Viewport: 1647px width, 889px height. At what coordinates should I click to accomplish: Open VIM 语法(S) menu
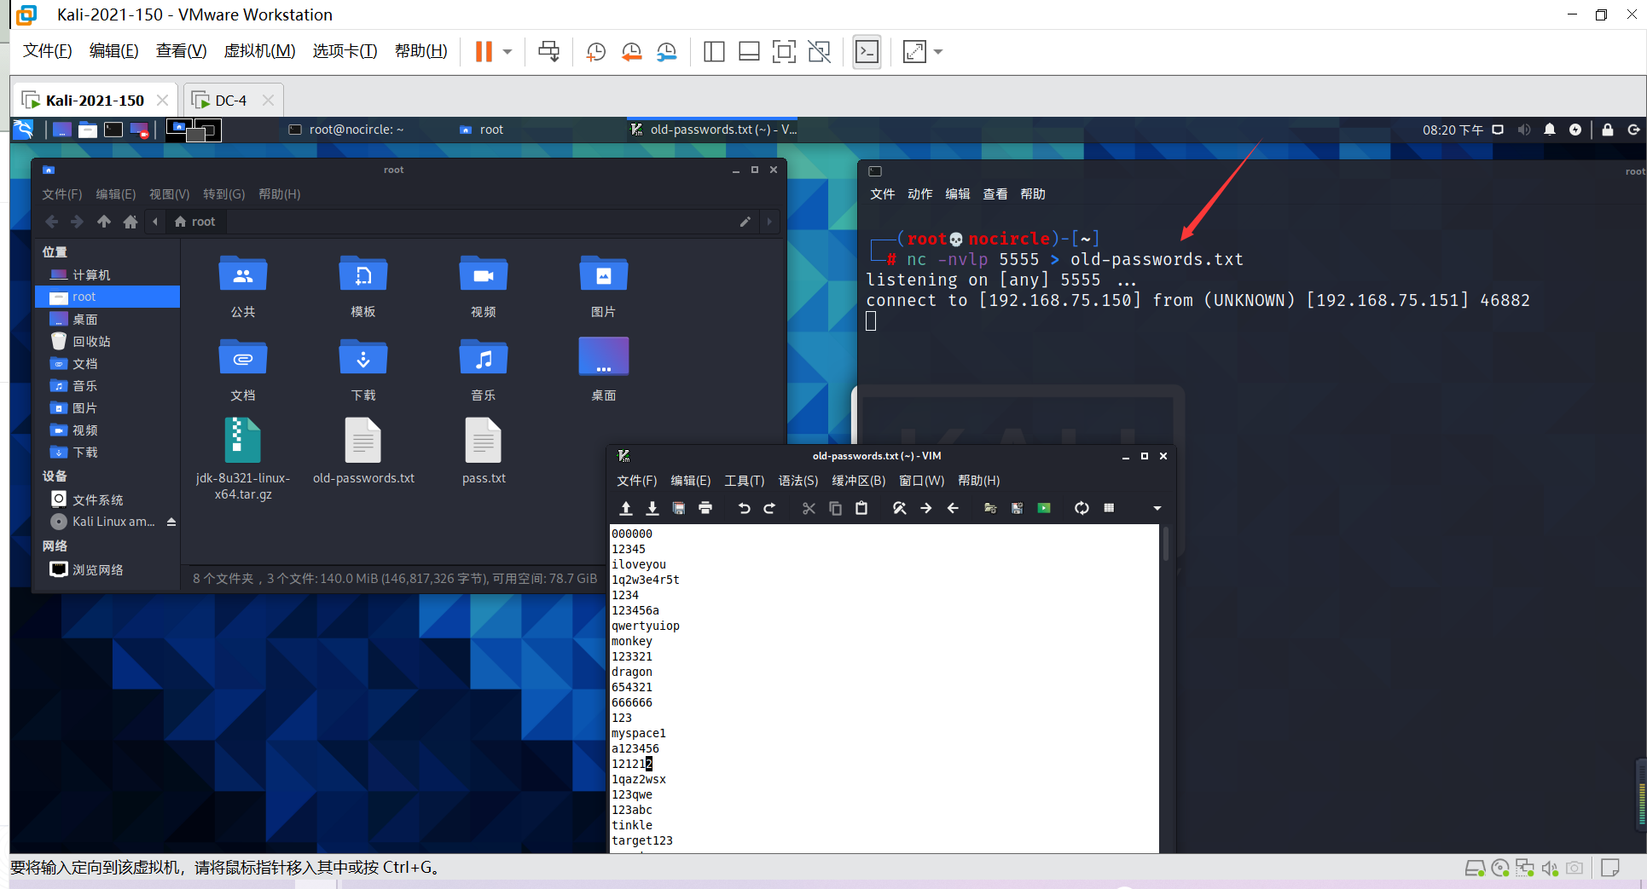[x=797, y=481]
